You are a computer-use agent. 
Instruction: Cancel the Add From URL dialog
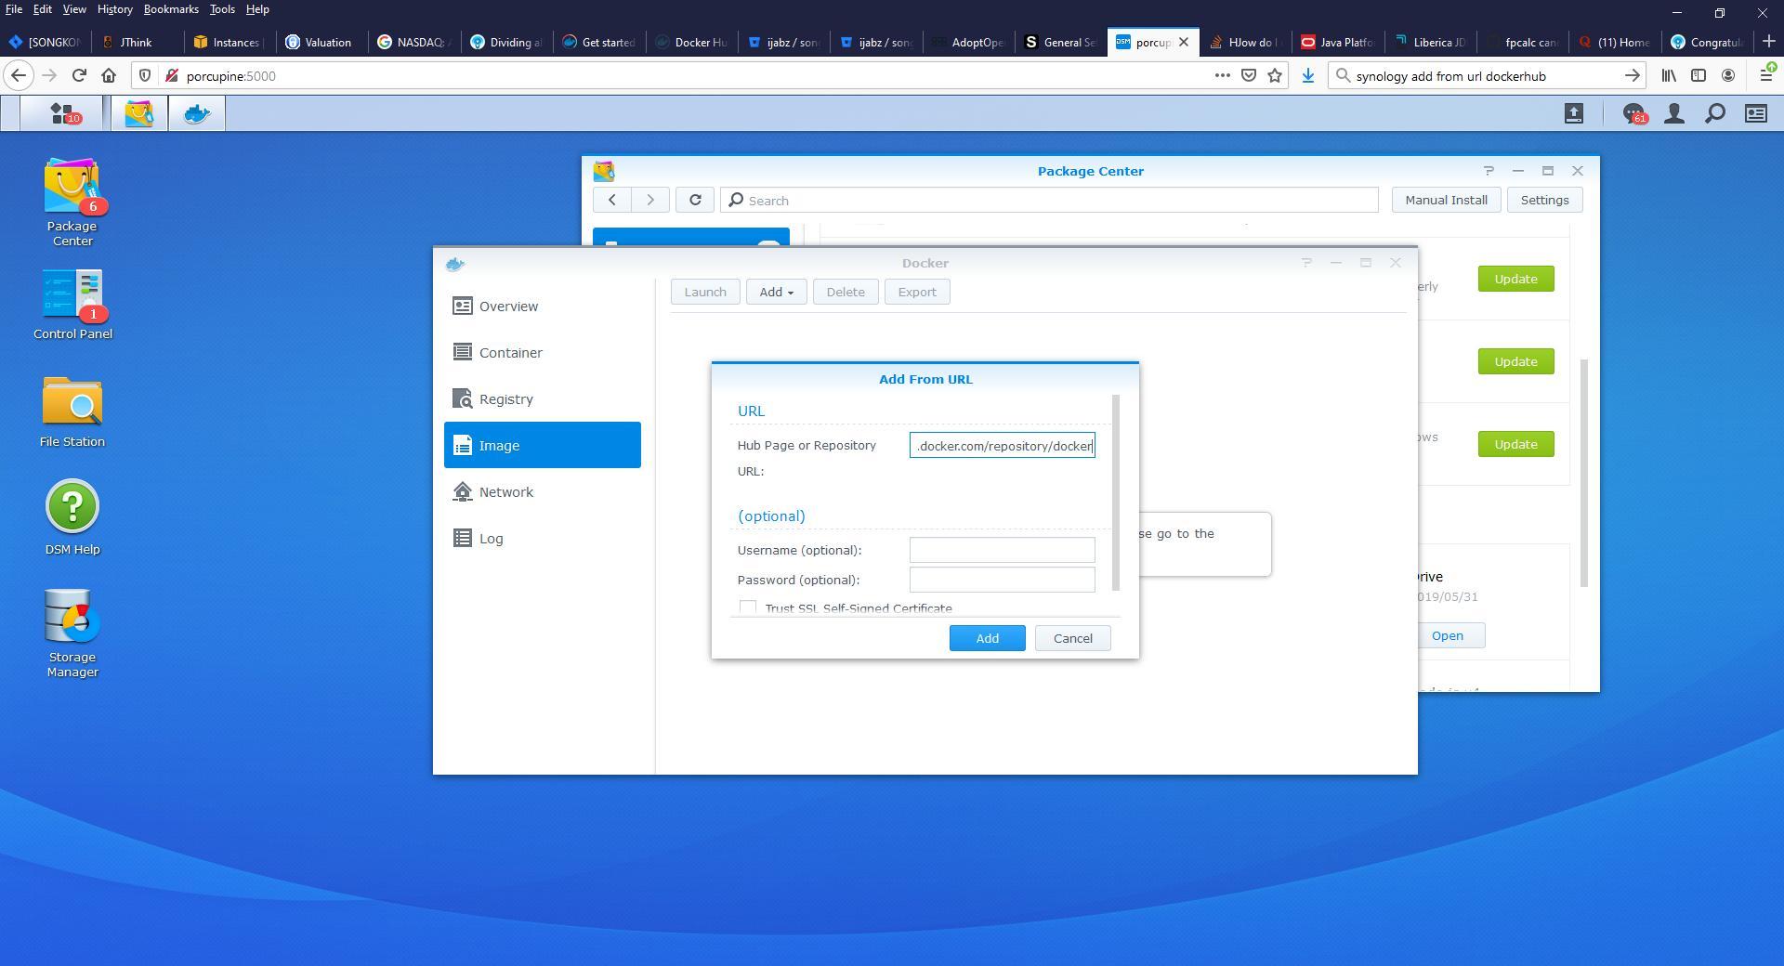[x=1072, y=638]
